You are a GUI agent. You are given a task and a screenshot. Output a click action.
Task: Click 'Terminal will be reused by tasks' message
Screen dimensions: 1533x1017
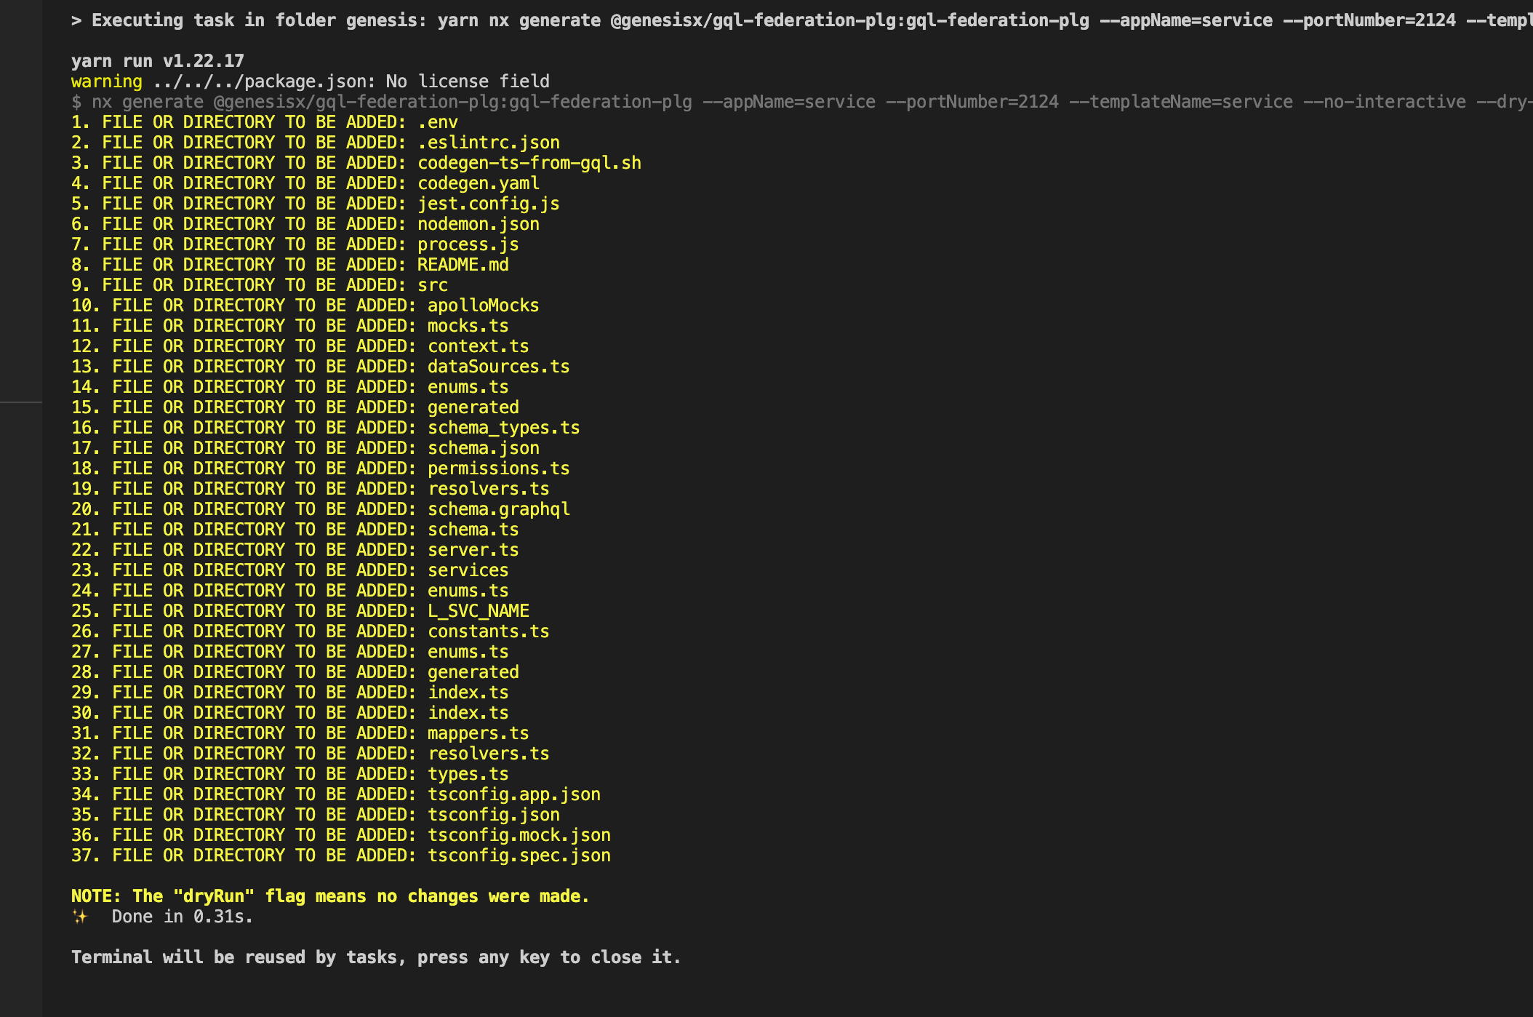[x=376, y=957]
